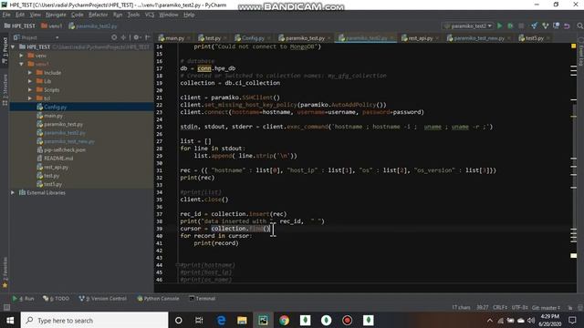Viewport: 584px width, 328px height.
Task: Open Cortana circle on taskbar
Action: [x=179, y=320]
